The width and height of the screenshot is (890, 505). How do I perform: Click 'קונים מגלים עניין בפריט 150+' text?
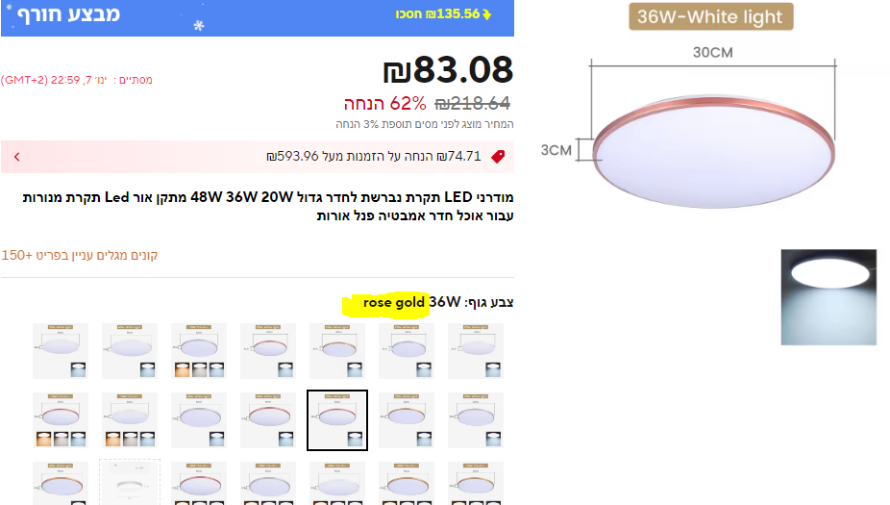tap(80, 256)
